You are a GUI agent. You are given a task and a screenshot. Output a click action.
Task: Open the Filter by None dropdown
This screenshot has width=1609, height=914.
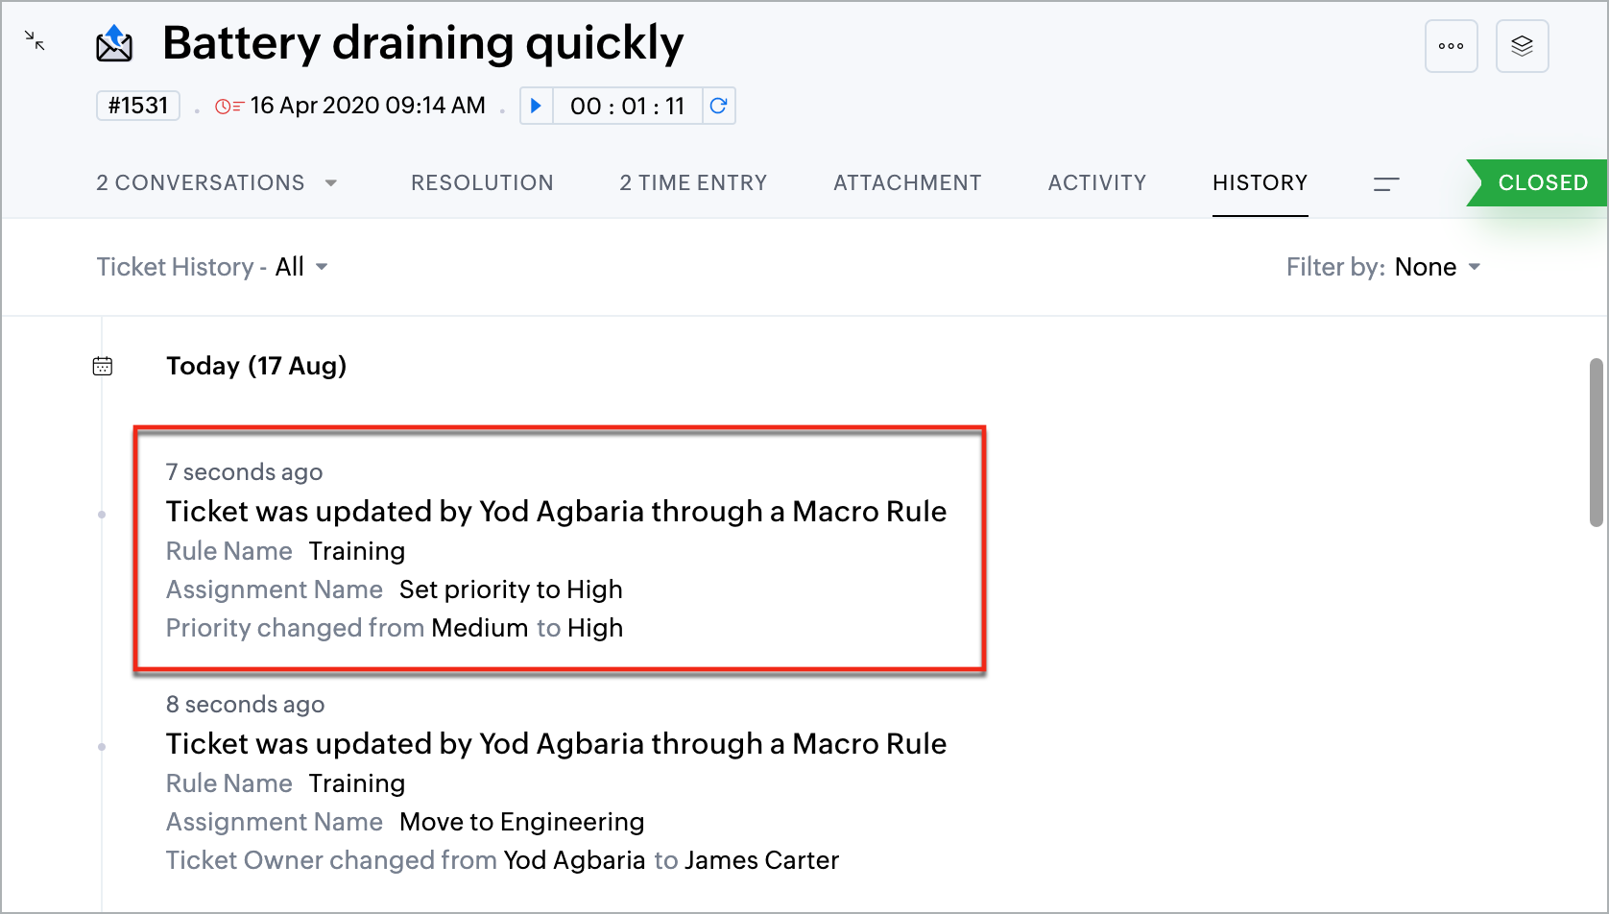coord(1436,267)
